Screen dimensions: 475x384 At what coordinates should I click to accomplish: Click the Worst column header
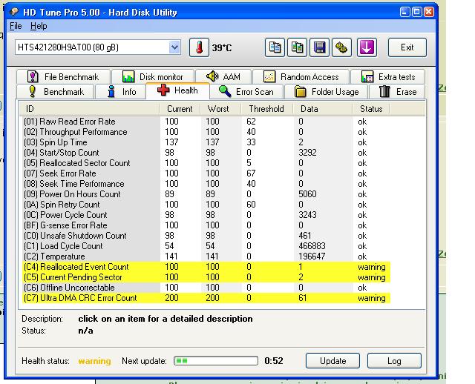(220, 109)
